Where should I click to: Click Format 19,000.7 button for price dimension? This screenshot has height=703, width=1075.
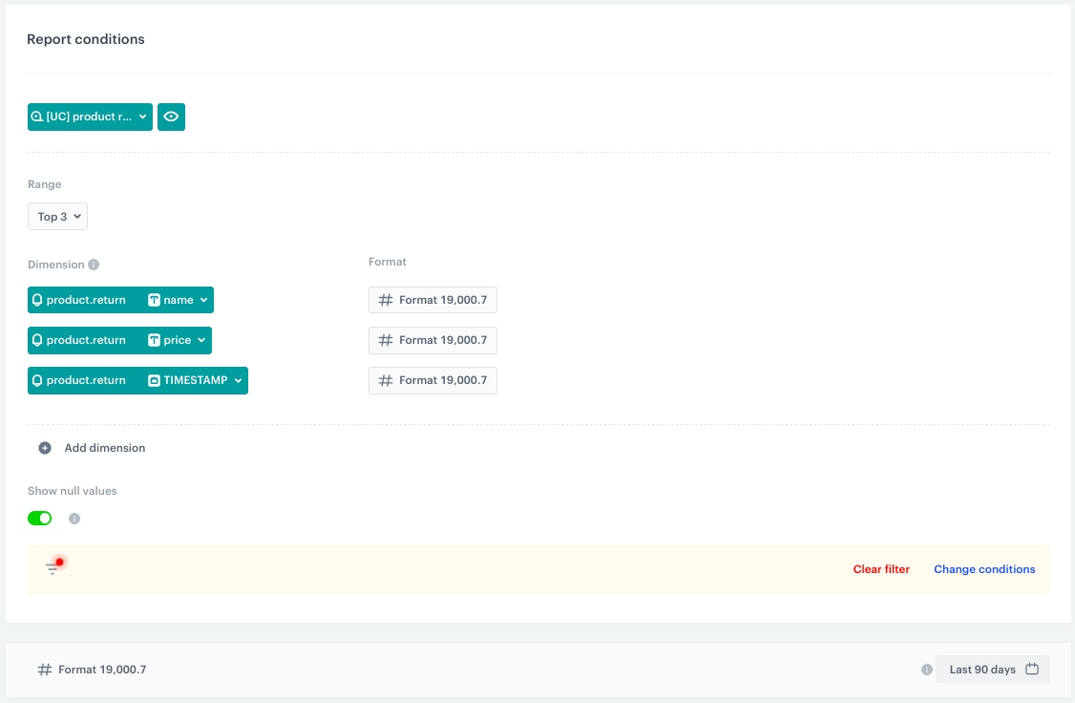pos(432,340)
